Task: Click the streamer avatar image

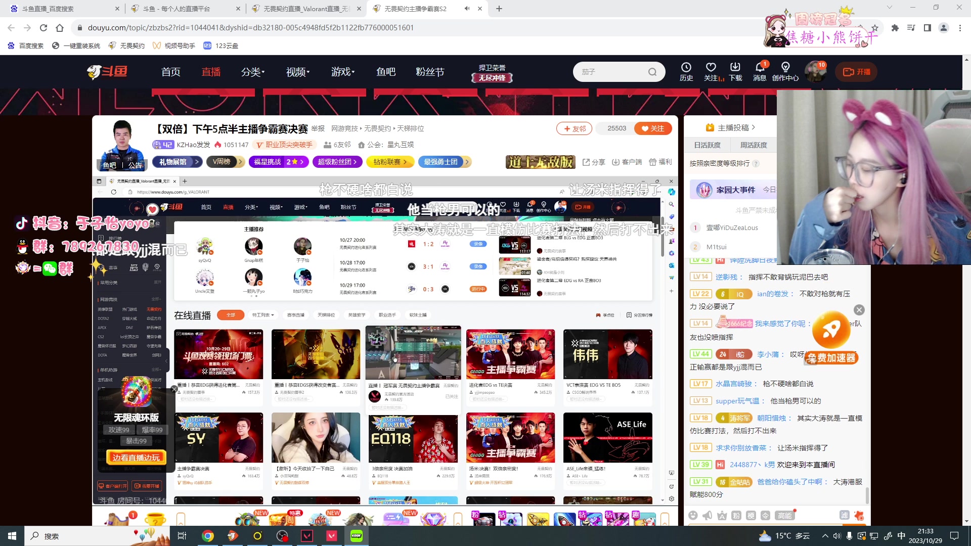Action: (x=122, y=146)
